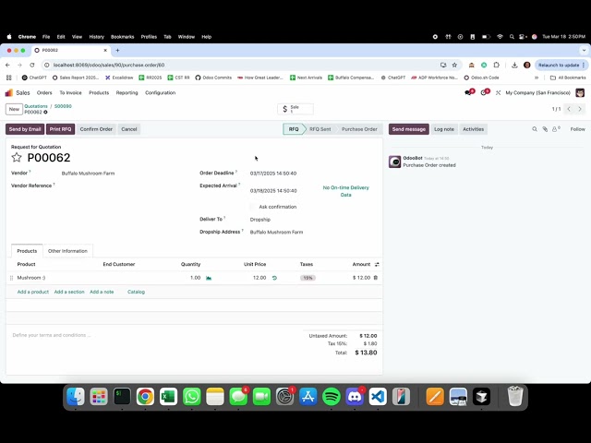Click Add a product link
Viewport: 591px width, 443px height.
[x=33, y=292]
